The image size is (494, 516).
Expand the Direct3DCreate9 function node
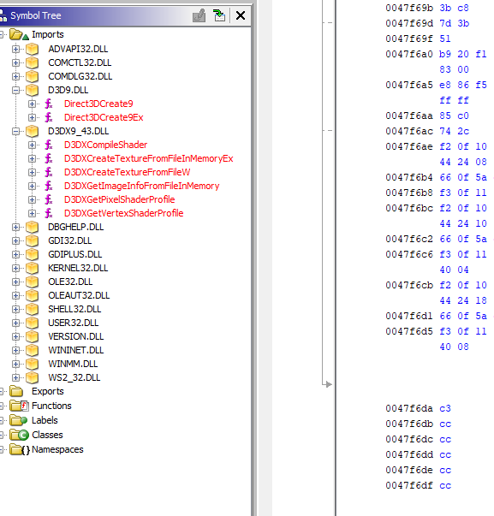coord(32,104)
